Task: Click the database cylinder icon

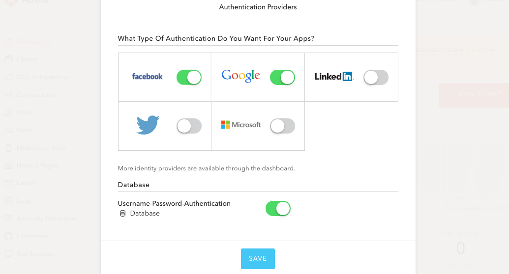Action: [123, 214]
